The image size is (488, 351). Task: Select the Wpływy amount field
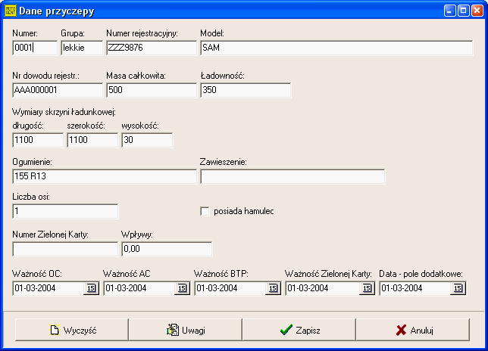coord(166,249)
